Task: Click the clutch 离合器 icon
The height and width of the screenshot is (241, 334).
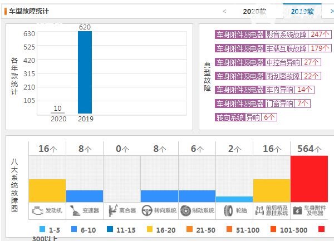Action: (112, 211)
